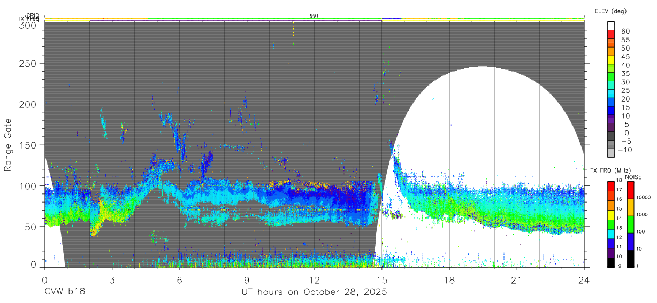Image resolution: width=657 pixels, height=303 pixels.
Task: Click the ELEV legend value '-10'
Action: pyautogui.click(x=625, y=150)
